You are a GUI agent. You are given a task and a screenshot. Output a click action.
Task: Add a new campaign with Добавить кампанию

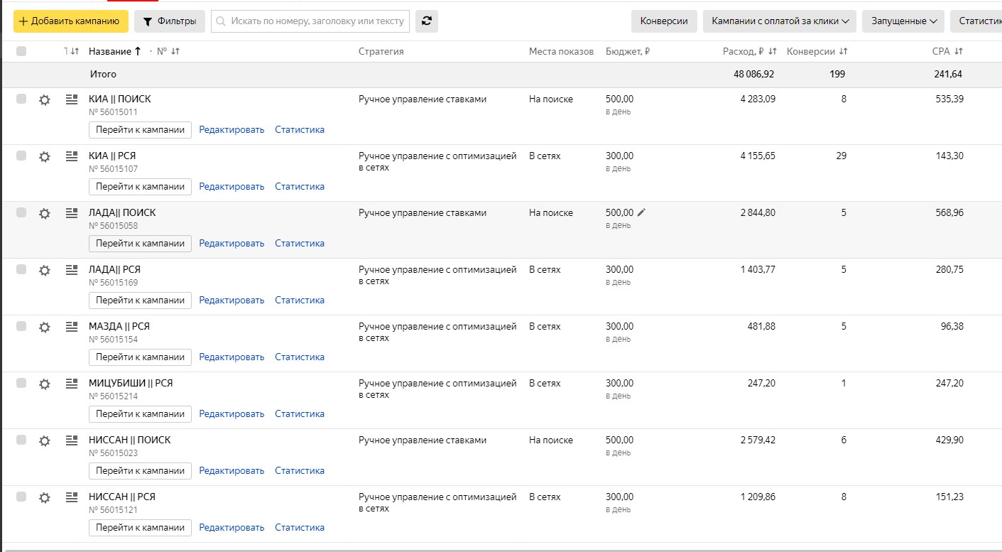(71, 21)
